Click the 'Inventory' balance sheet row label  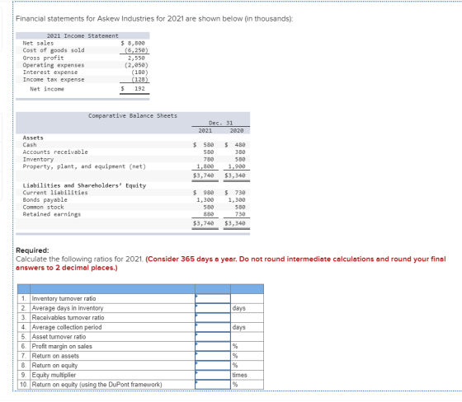pos(38,159)
